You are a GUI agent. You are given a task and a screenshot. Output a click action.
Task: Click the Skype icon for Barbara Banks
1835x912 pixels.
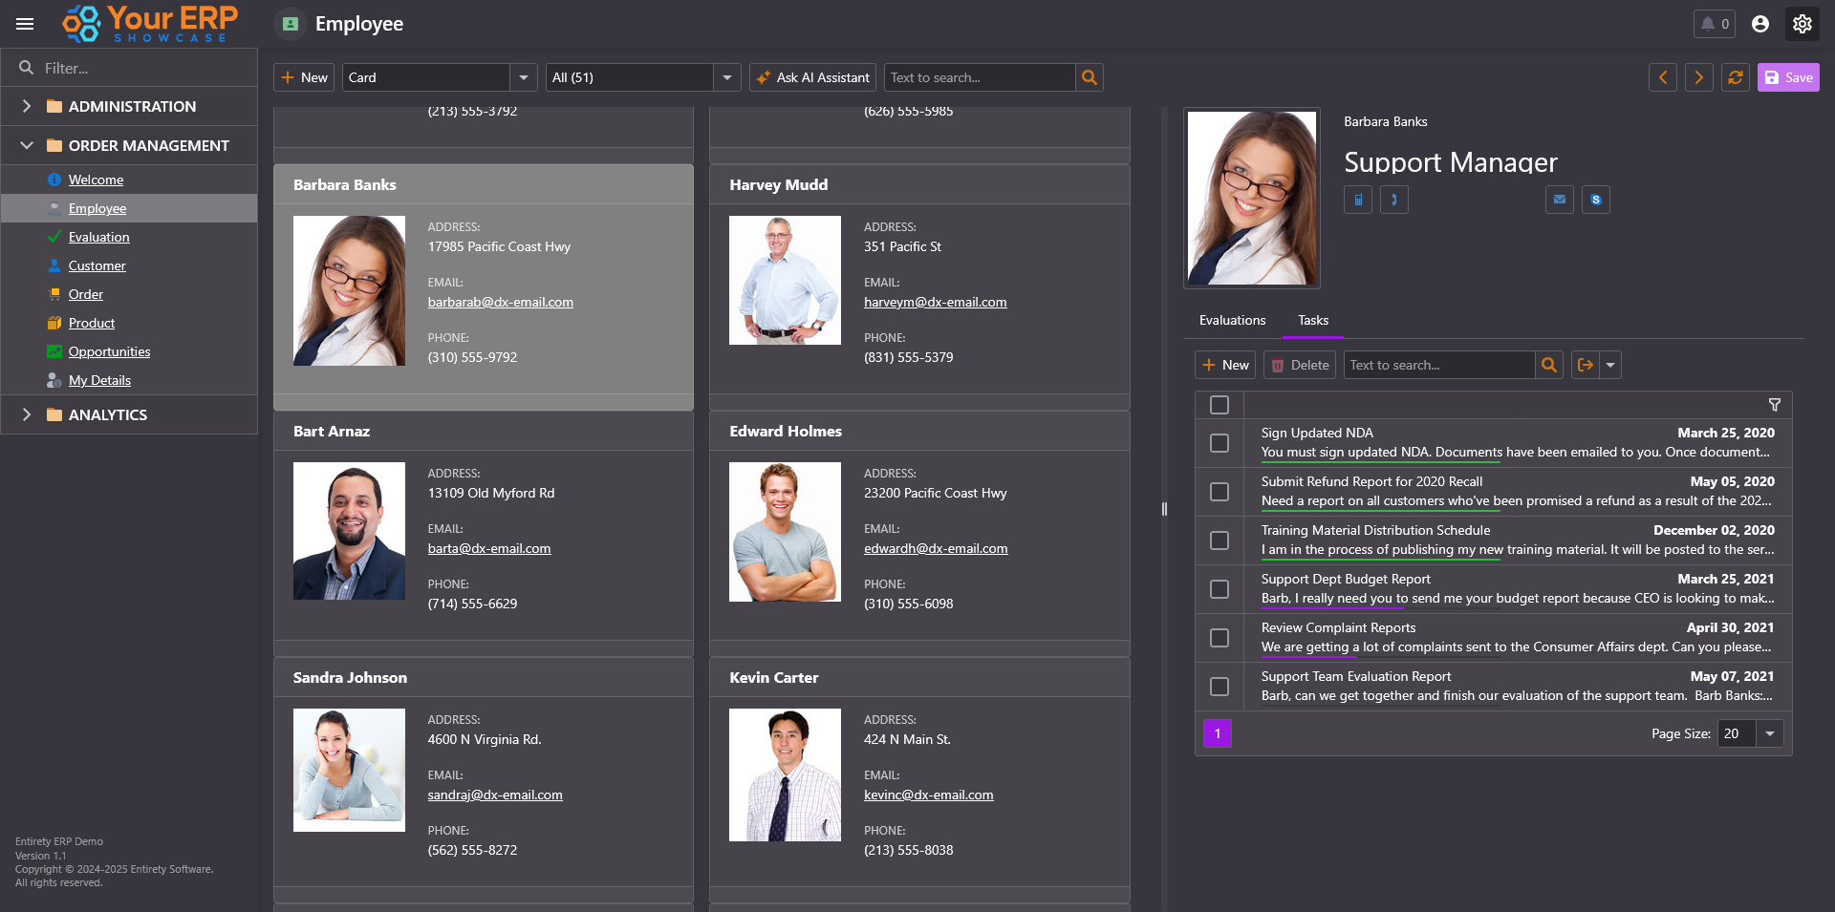[x=1595, y=200]
